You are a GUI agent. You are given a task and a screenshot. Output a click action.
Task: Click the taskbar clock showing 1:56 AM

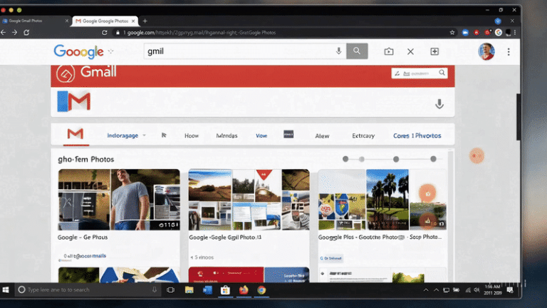pos(493,290)
